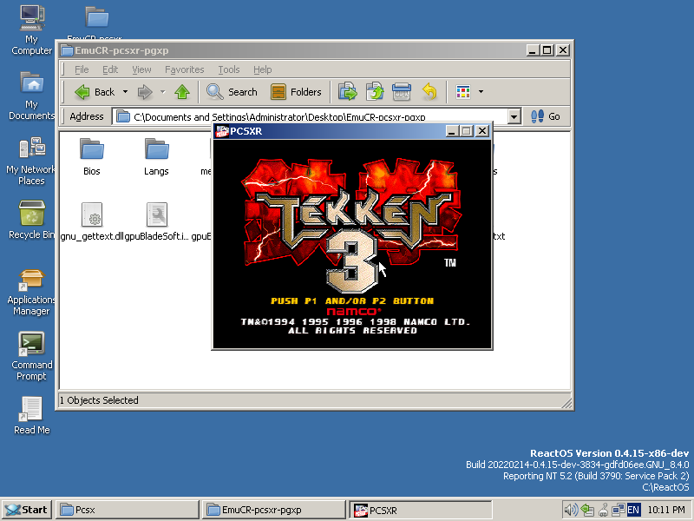Viewport: 694px width, 521px height.
Task: Open the File menu
Action: 82,69
